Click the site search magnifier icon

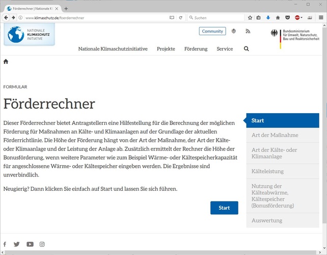[247, 49]
